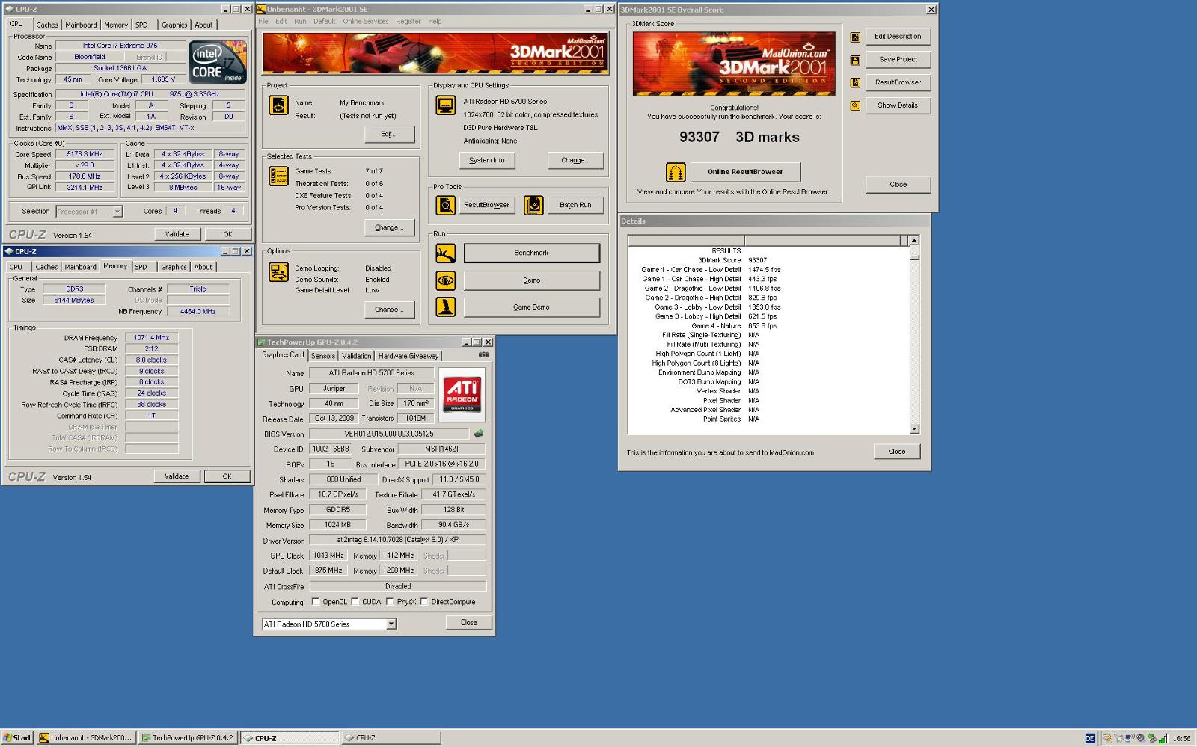Click Validate in the top CPU-Z window
This screenshot has width=1197, height=747.
(177, 234)
